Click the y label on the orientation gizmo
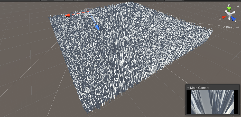241x117 pixels. [229, 5]
